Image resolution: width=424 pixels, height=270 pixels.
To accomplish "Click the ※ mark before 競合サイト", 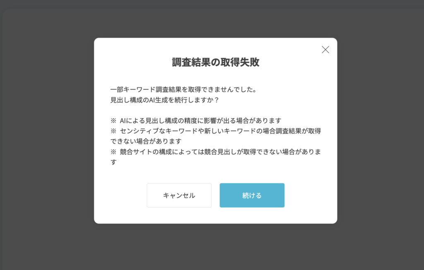I will click(113, 152).
